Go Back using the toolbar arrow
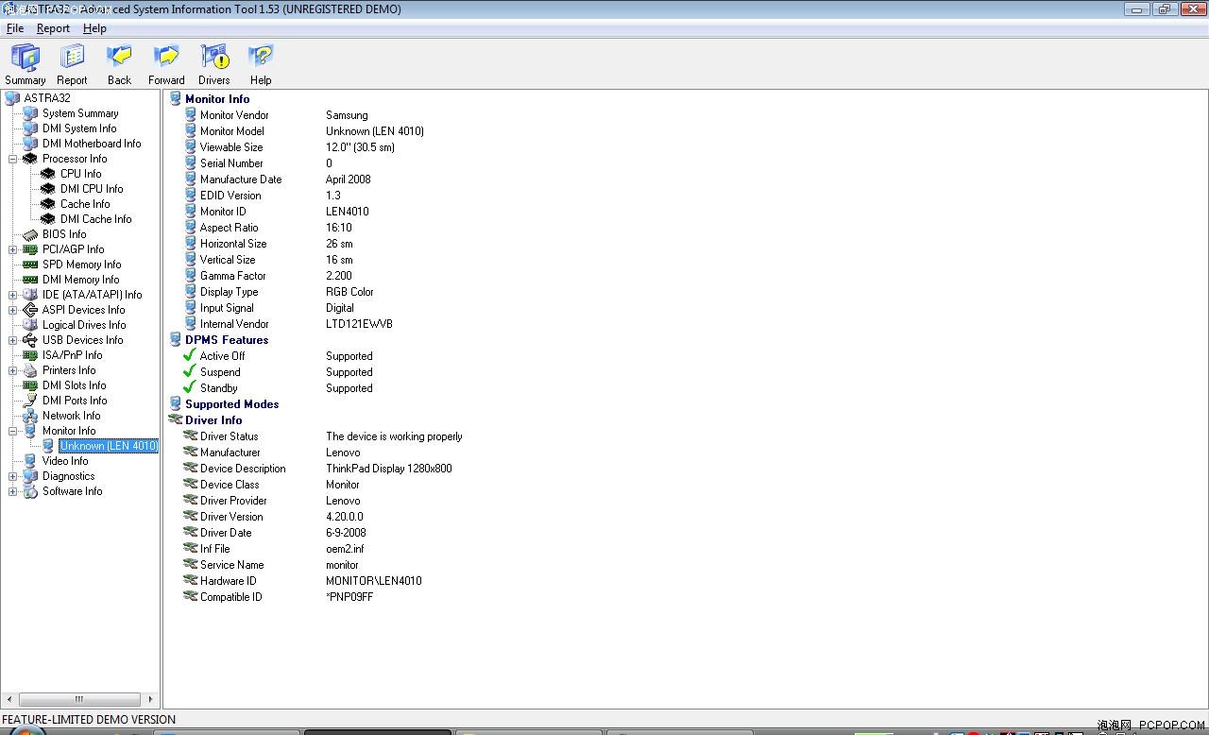The height and width of the screenshot is (735, 1209). 119,58
